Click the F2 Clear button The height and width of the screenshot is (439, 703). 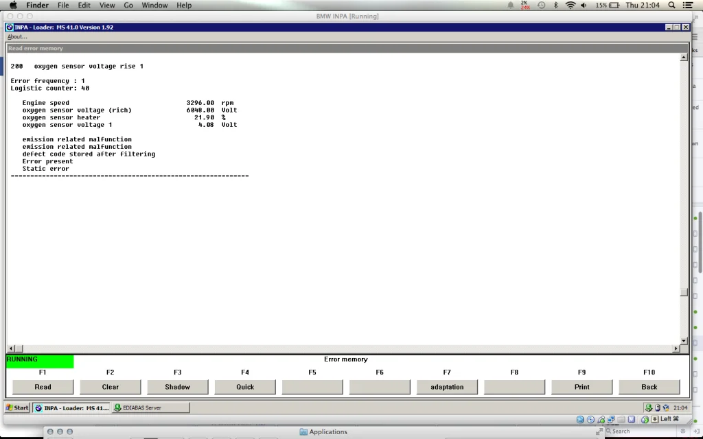(110, 387)
